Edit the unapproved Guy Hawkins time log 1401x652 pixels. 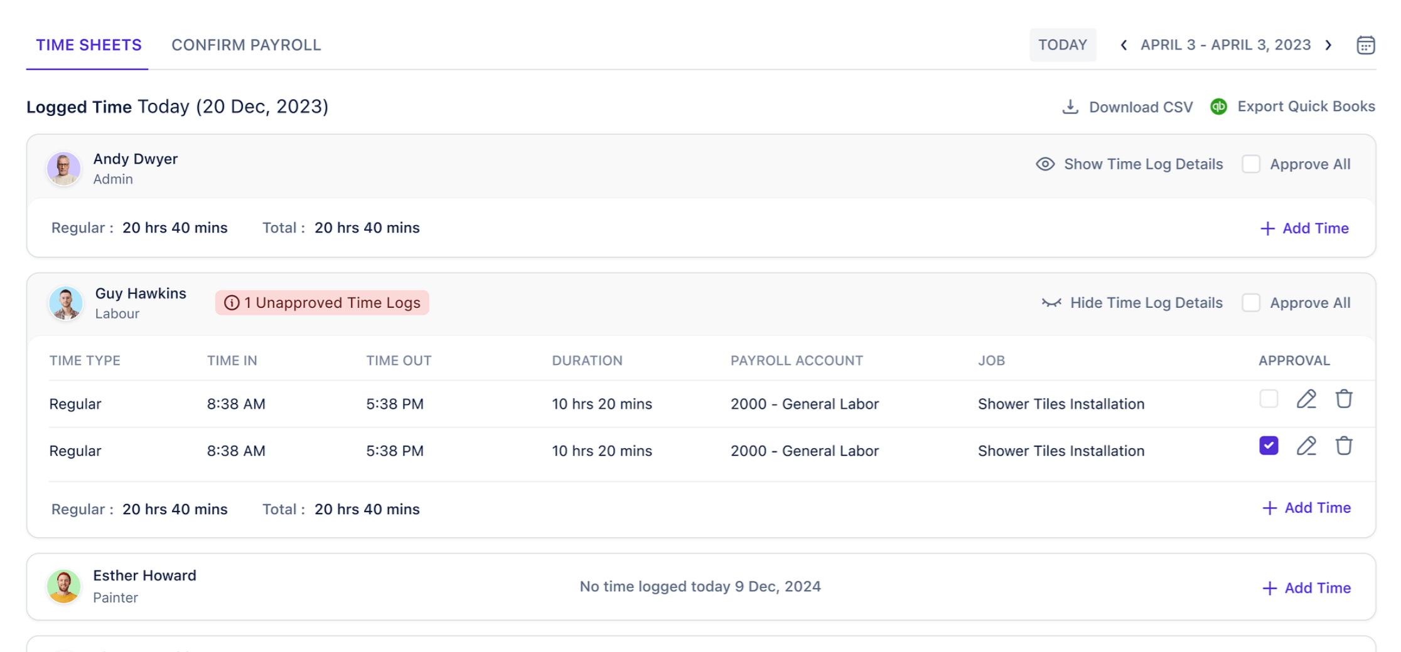[1306, 399]
